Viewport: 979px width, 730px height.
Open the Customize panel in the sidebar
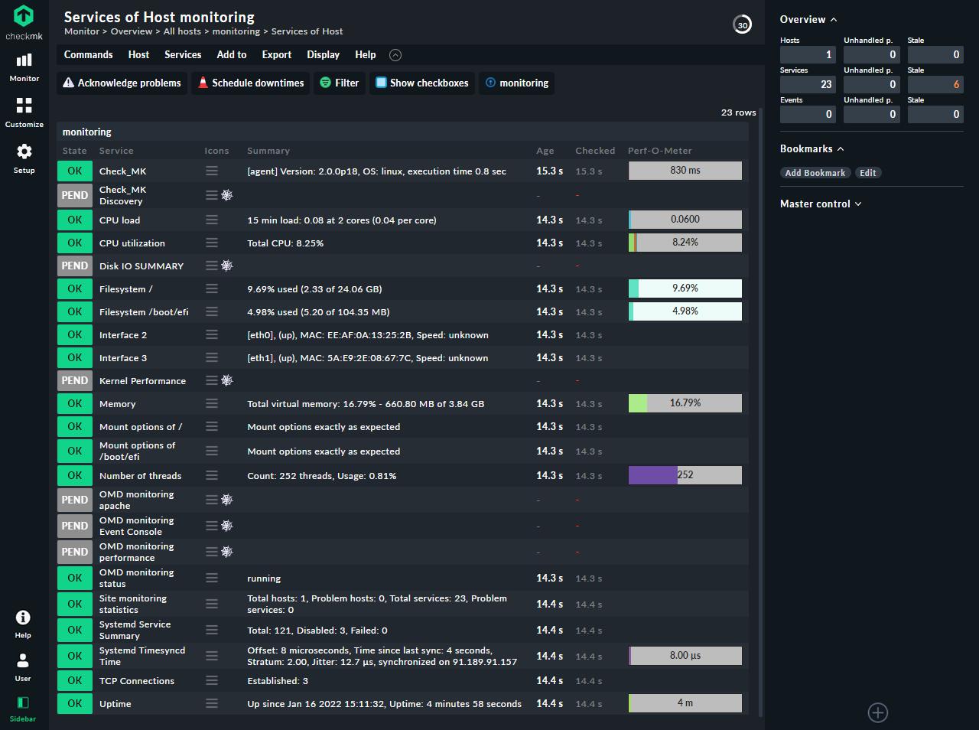[24, 109]
